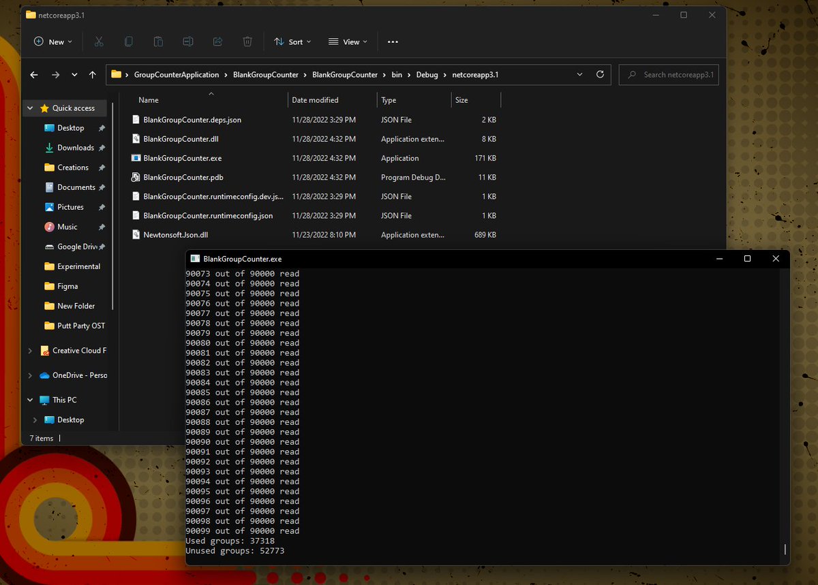Select BlankGroupCounter.deps.json file
The height and width of the screenshot is (585, 818).
click(x=192, y=120)
